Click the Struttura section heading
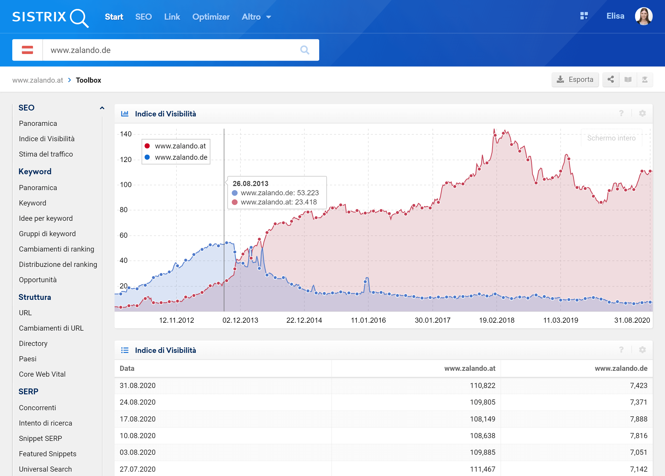Viewport: 665px width, 476px height. (35, 297)
